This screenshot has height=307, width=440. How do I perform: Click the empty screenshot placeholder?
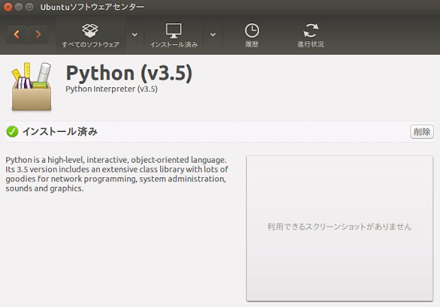(340, 228)
